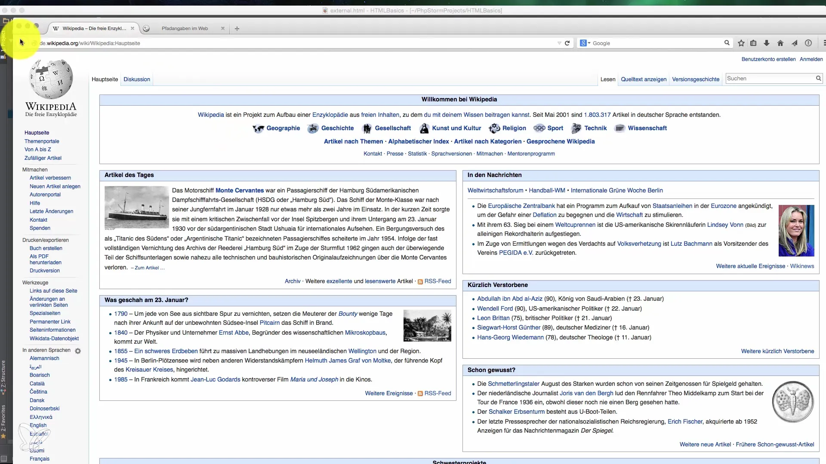Open Alphabetischer Index link

[x=418, y=141]
